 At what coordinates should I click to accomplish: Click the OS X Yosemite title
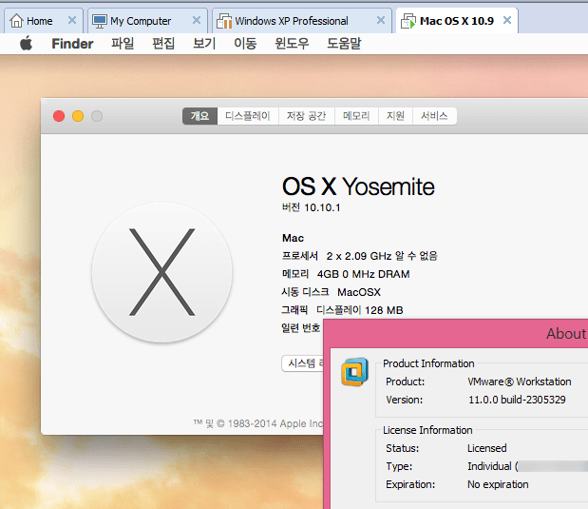[358, 186]
